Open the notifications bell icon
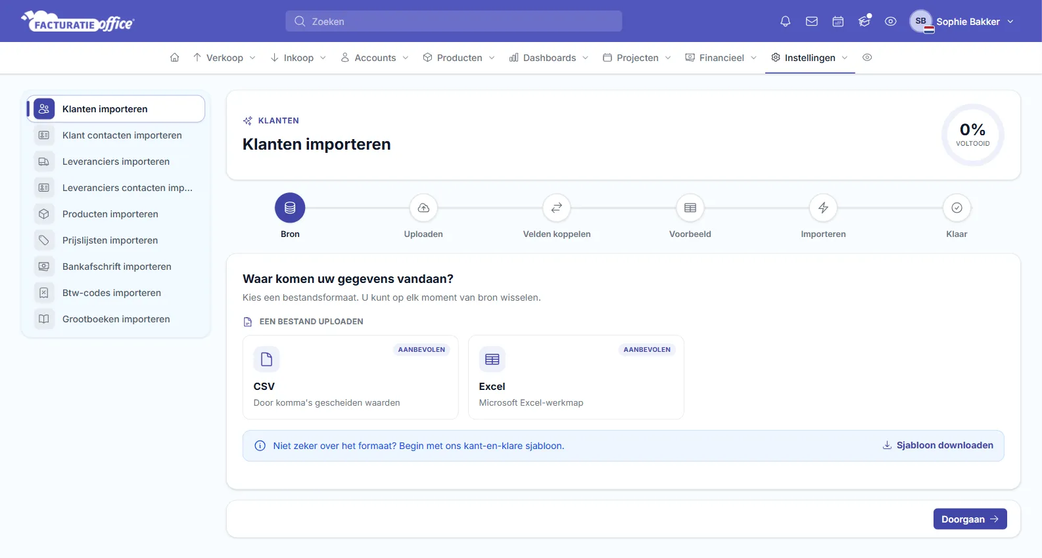Screen dimensions: 1042x558 click(x=785, y=22)
